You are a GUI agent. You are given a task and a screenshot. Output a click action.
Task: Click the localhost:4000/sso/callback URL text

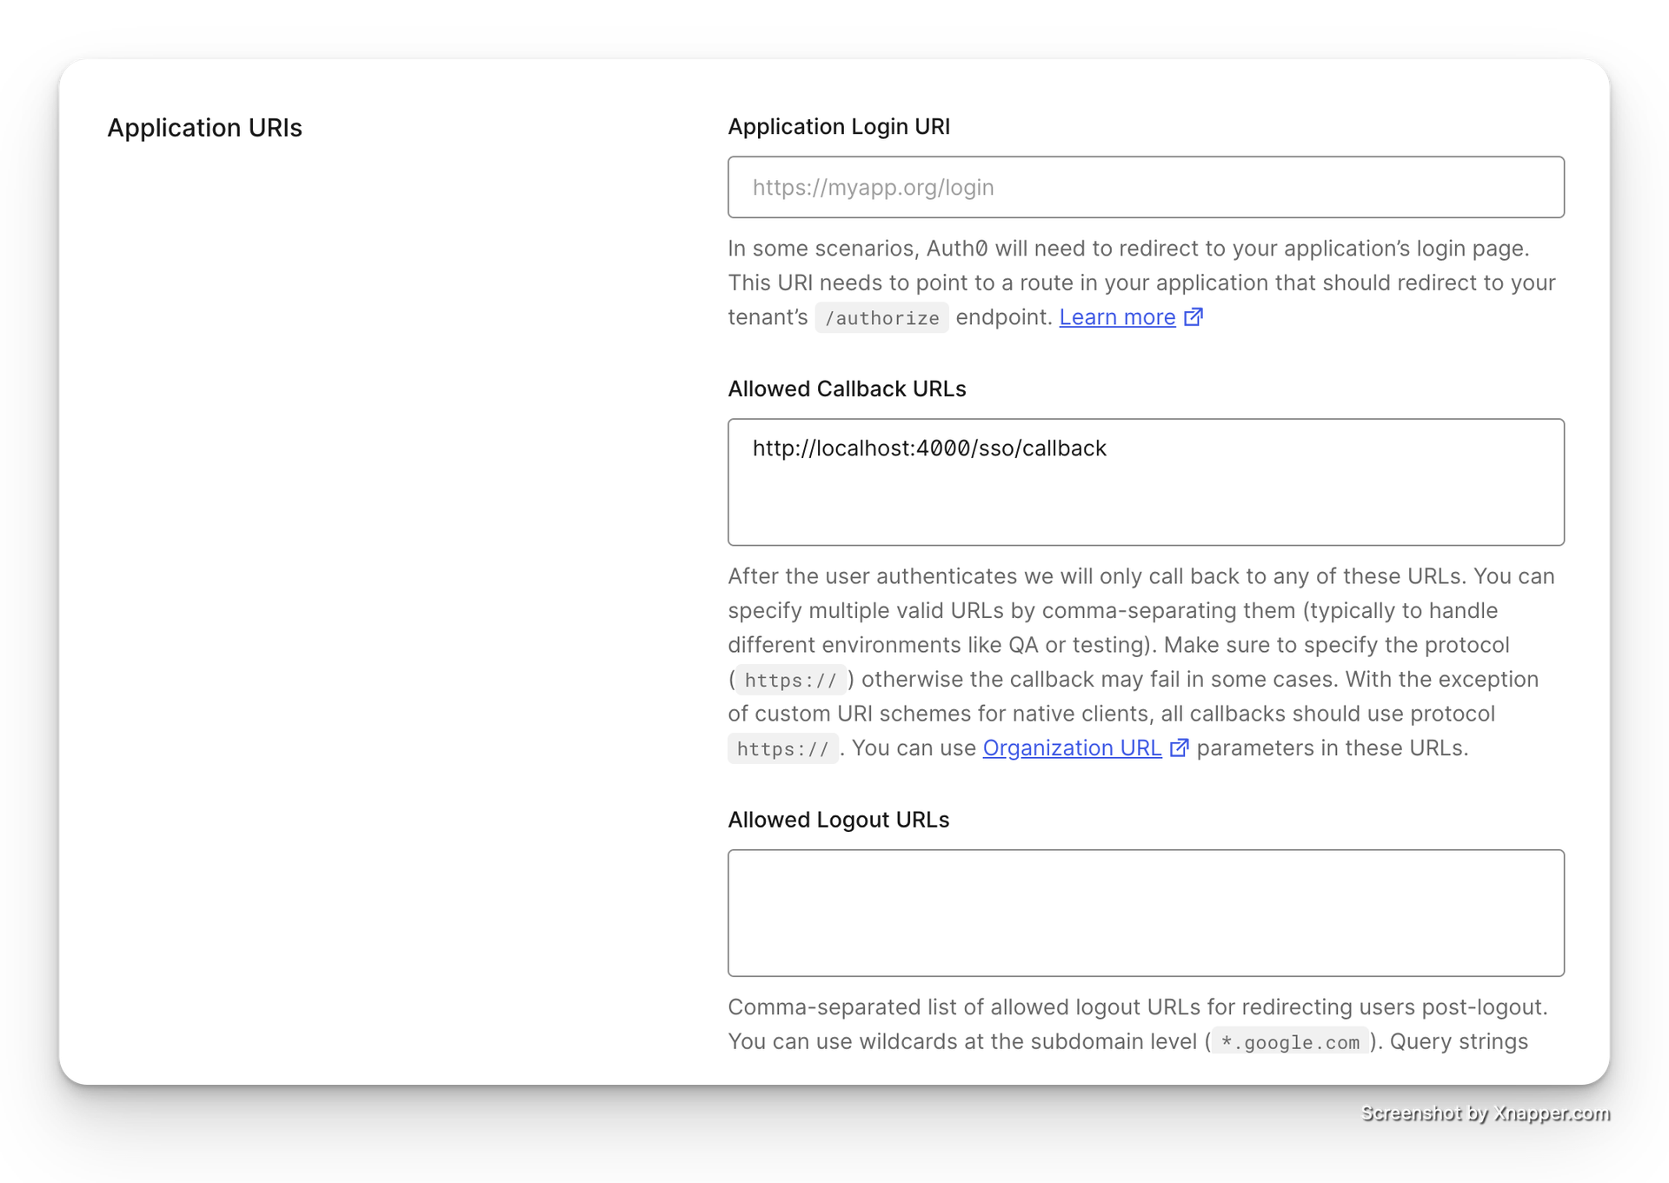click(x=928, y=449)
